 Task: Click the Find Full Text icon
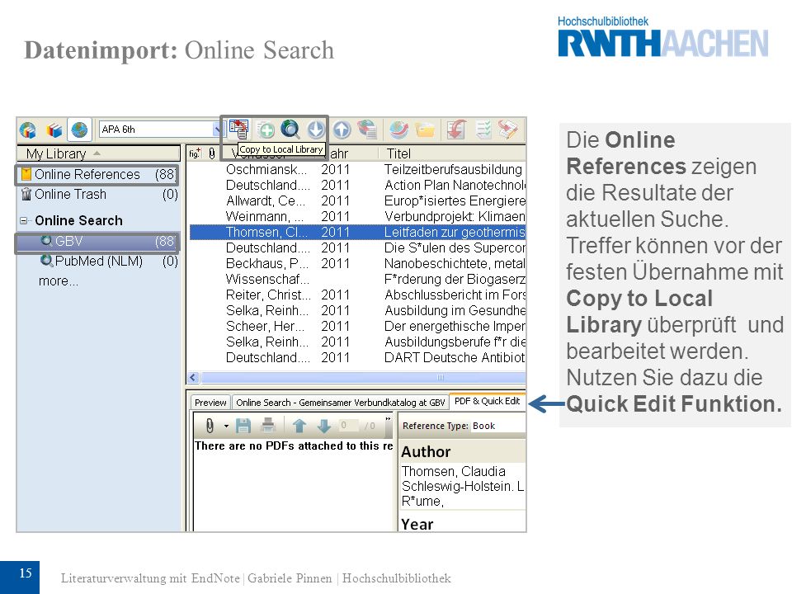(x=368, y=130)
